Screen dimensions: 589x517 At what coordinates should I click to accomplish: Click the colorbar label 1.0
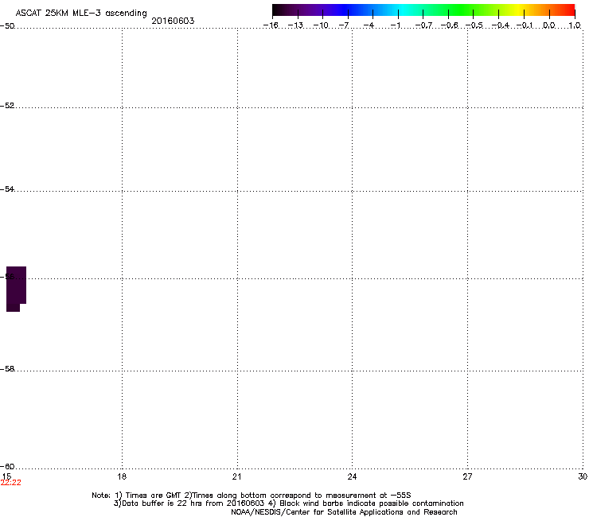[575, 25]
